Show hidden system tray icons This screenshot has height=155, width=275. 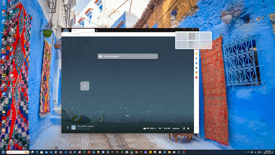click(x=244, y=152)
